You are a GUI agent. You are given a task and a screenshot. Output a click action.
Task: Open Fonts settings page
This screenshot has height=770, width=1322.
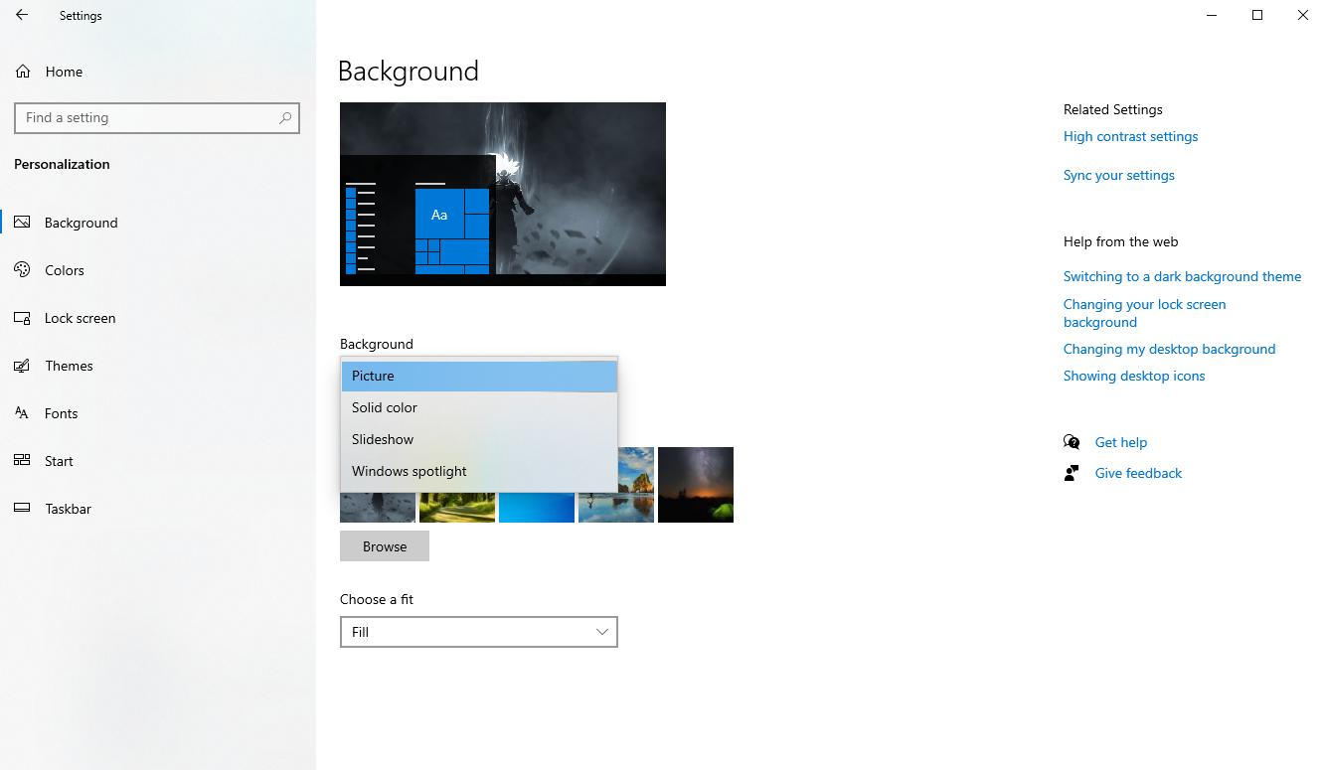158,413
